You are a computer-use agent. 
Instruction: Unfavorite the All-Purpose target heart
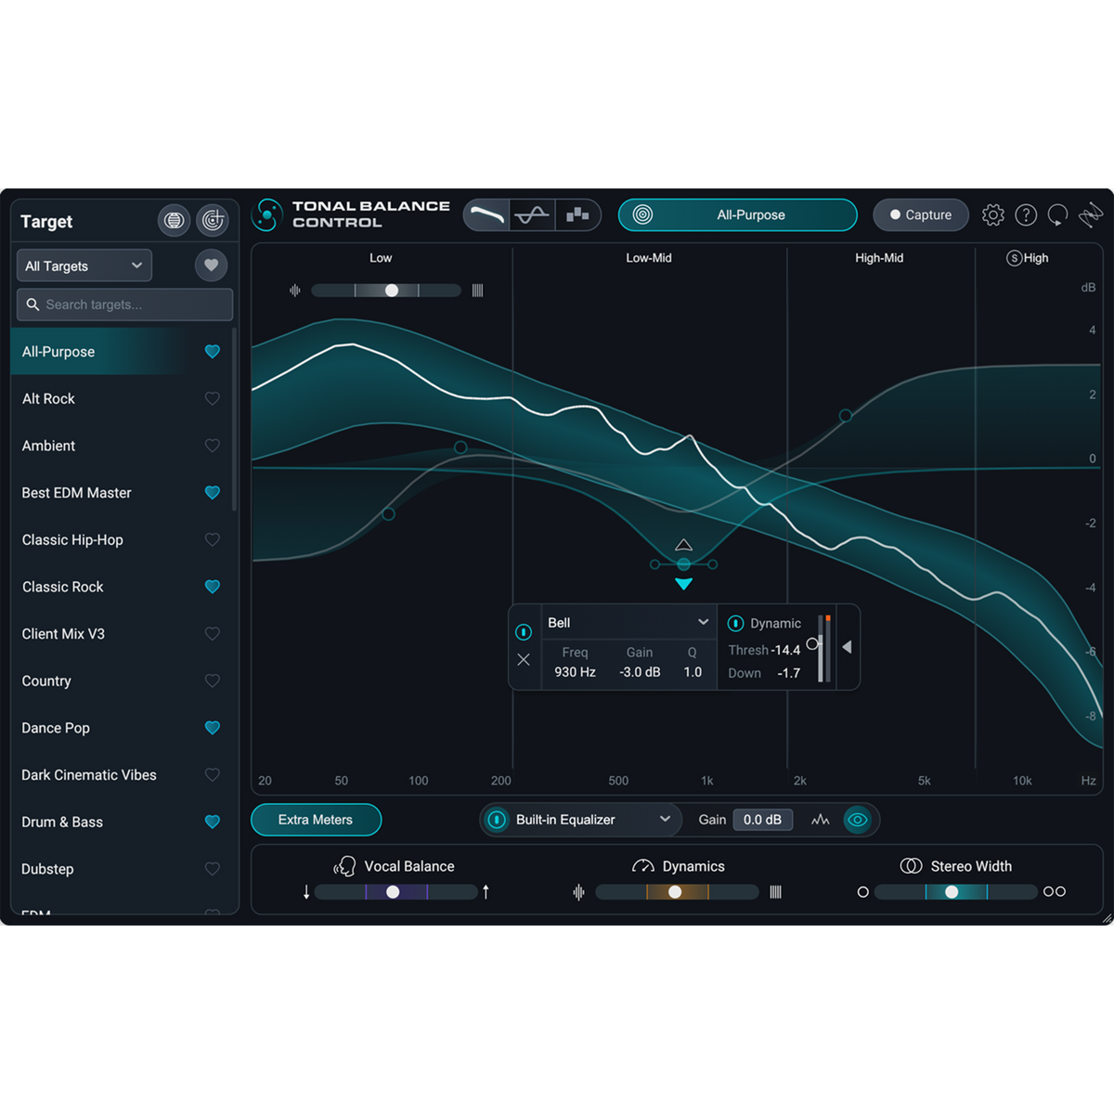[x=213, y=352]
